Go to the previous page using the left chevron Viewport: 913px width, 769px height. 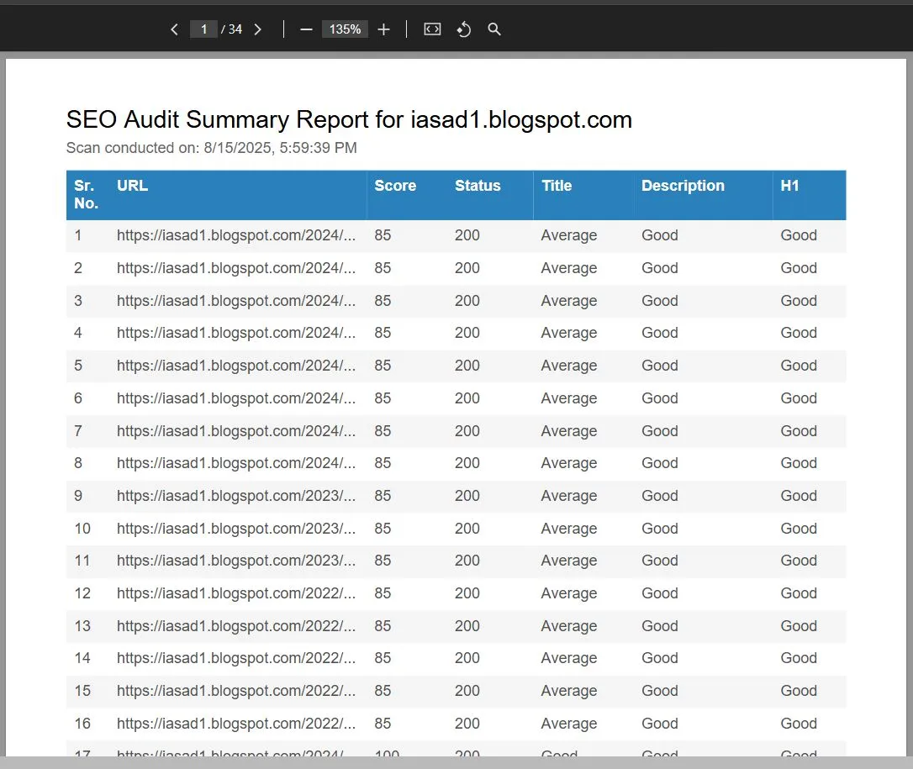(174, 29)
